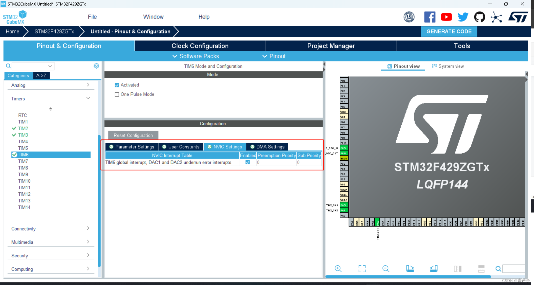534x285 pixels.
Task: Fit the chip to the view
Action: pyautogui.click(x=362, y=269)
